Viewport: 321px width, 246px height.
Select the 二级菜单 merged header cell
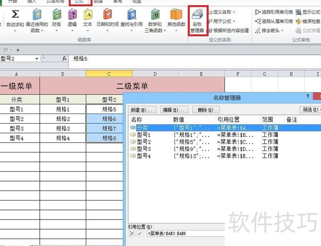click(132, 86)
